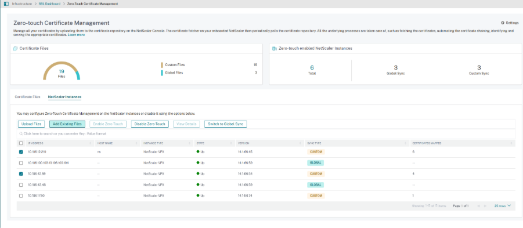Click the Add Existing Files button
Viewport: 523px width, 228px height.
[x=67, y=124]
